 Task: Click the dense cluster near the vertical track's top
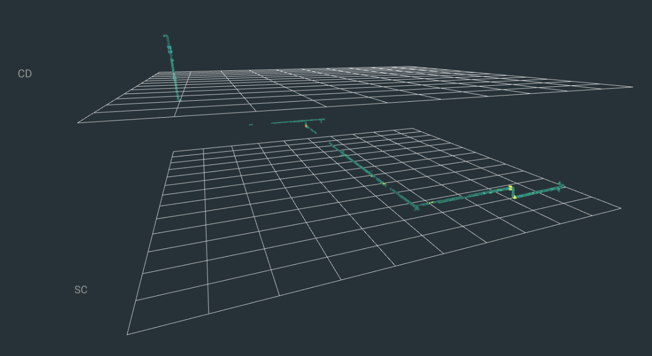pos(169,49)
